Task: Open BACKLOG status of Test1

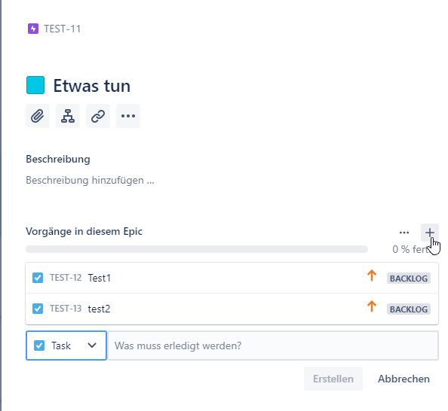Action: click(x=409, y=279)
